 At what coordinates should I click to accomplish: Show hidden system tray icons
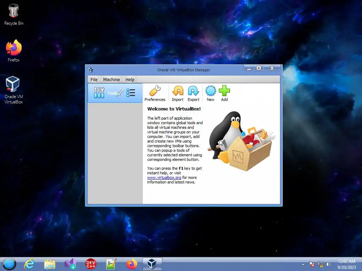(x=303, y=264)
